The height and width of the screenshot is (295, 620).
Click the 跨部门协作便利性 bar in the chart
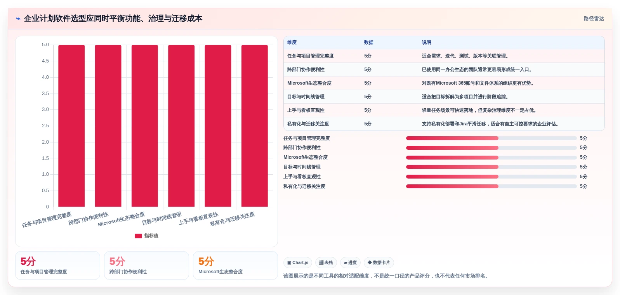tap(108, 126)
